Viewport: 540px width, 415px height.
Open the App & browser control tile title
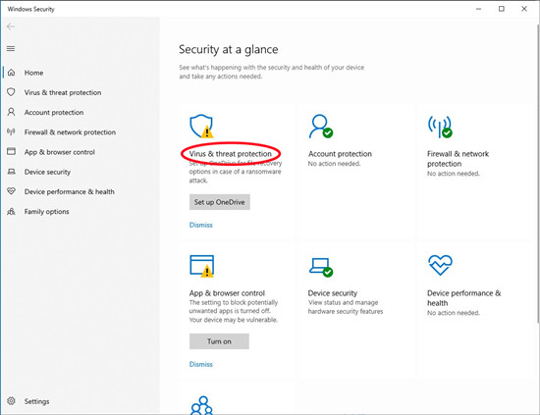point(227,293)
